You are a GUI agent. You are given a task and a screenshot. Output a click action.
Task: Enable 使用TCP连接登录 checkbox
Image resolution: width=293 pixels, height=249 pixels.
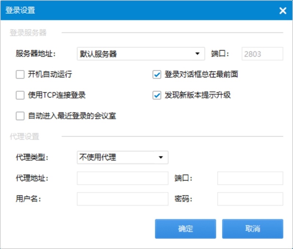click(x=20, y=95)
